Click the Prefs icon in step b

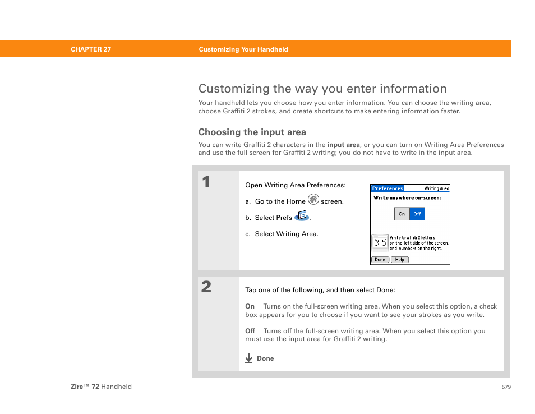tap(302, 216)
